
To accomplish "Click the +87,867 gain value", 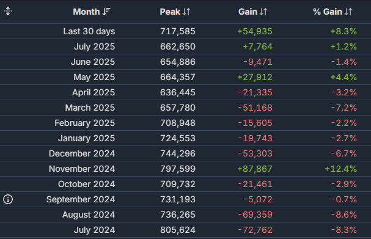I will point(255,169).
